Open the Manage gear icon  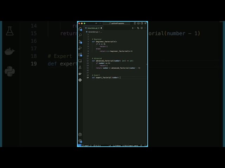(80, 141)
